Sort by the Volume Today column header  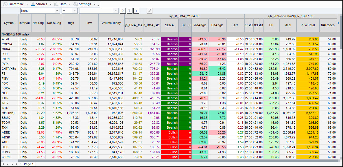tap(111, 23)
